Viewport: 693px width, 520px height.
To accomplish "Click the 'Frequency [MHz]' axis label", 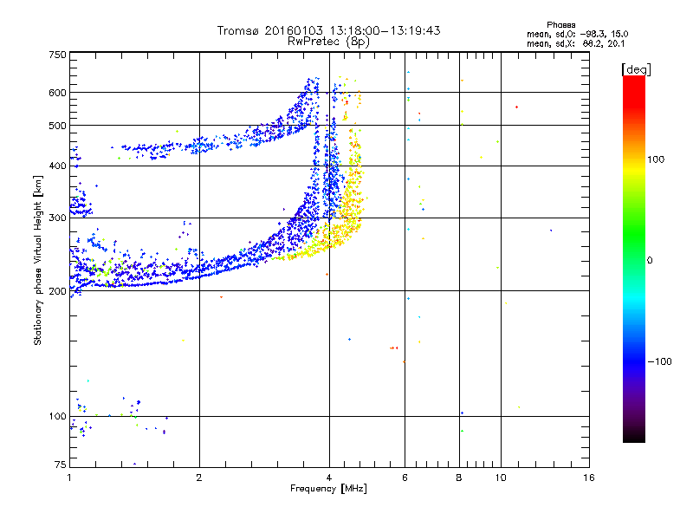I will pos(328,489).
